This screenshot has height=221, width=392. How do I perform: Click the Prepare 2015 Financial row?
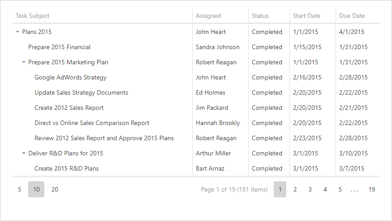click(59, 47)
